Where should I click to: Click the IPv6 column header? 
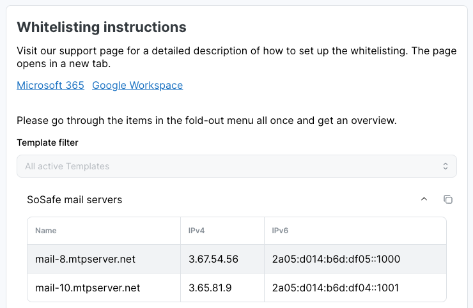coord(280,231)
